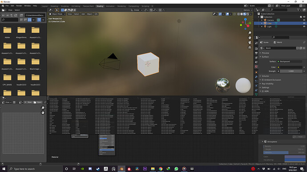The height and width of the screenshot is (172, 307).
Task: Open the Output properties tab icon
Action: (256, 53)
